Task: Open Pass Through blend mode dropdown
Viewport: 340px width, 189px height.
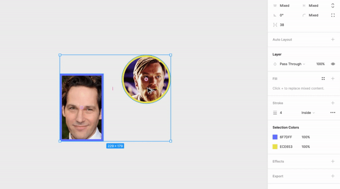Action: pyautogui.click(x=292, y=64)
